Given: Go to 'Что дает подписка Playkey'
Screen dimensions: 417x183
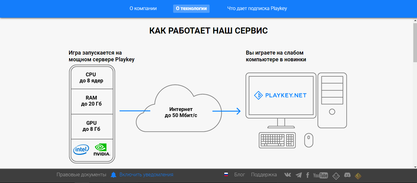Looking at the screenshot, I should pos(257,9).
